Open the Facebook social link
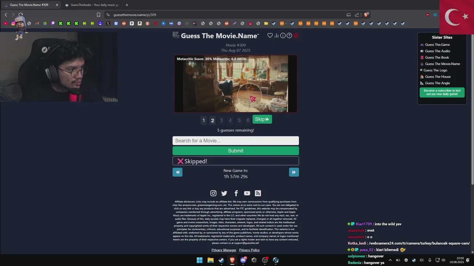 click(x=236, y=193)
